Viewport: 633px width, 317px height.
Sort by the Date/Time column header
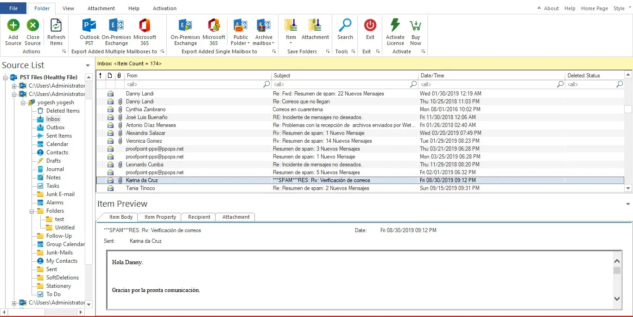coord(492,76)
